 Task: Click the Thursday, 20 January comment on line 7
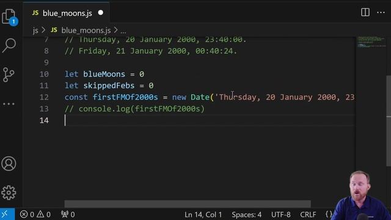(155, 40)
